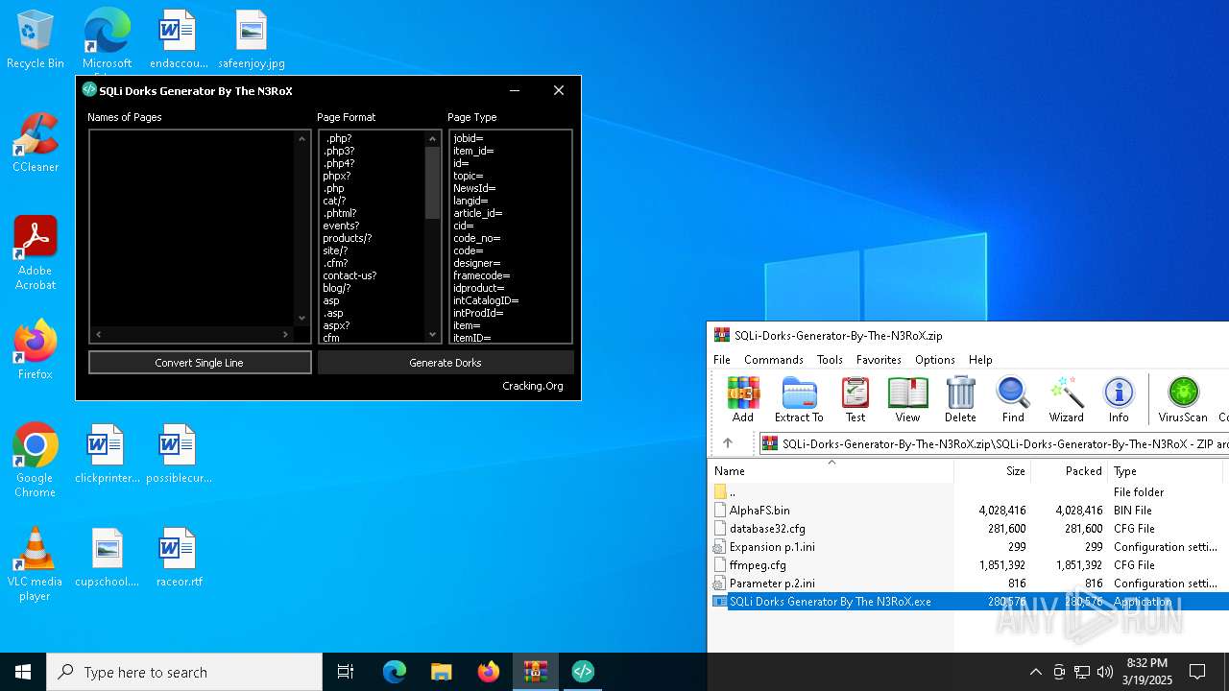Switch to WinRAR taskbar button

pyautogui.click(x=536, y=672)
